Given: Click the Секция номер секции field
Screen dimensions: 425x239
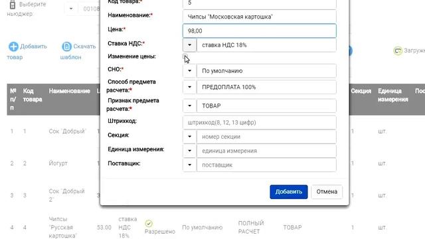Looking at the screenshot, I should pos(266,137).
